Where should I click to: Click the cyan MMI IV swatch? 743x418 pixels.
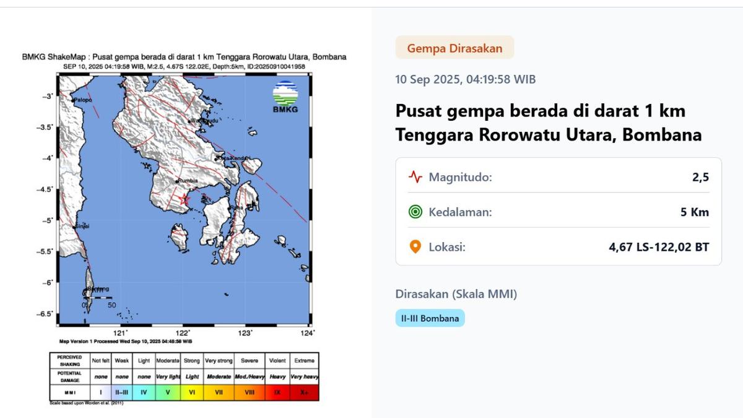pos(144,392)
